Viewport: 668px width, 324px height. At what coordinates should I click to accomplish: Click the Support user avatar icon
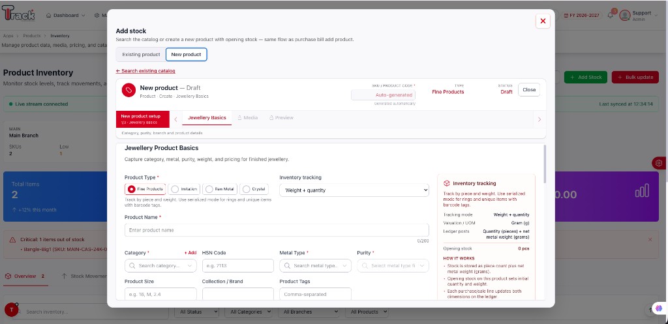click(624, 16)
